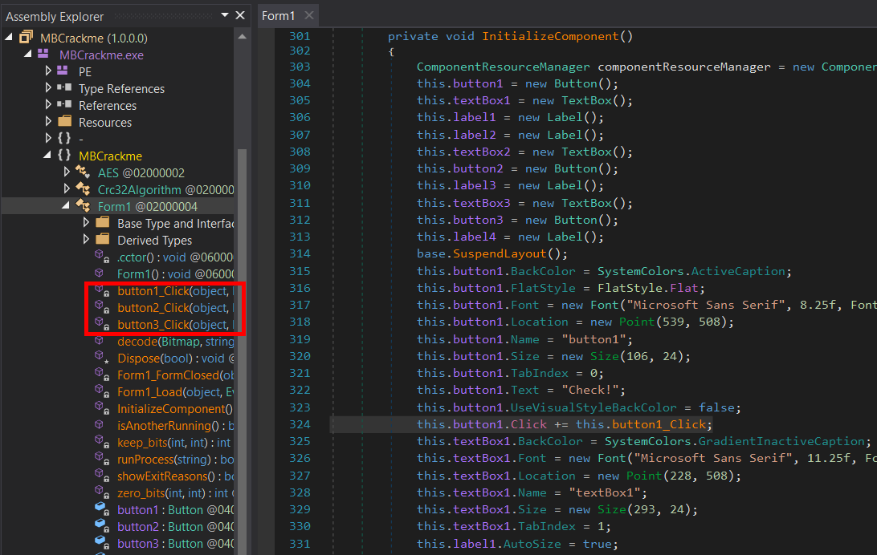Open InitializeComponent() in the tree
Screen dimensions: 877x555
coord(175,409)
